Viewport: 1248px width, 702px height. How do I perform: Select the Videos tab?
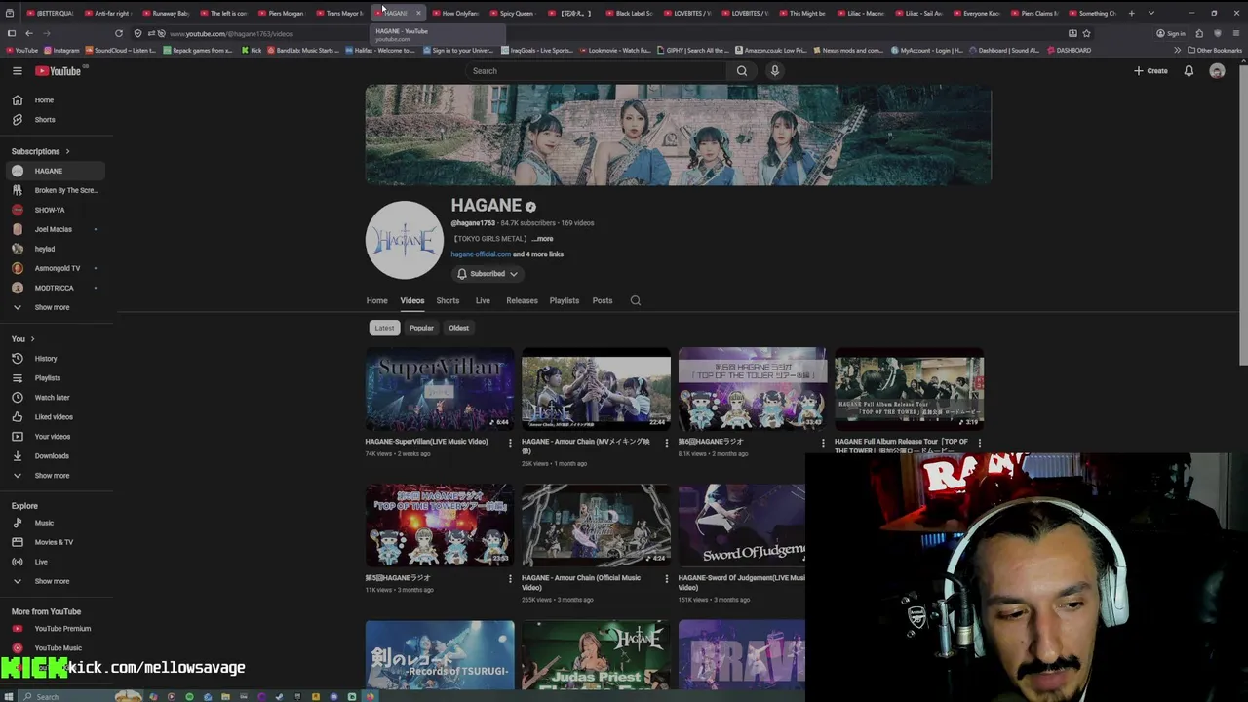click(411, 300)
